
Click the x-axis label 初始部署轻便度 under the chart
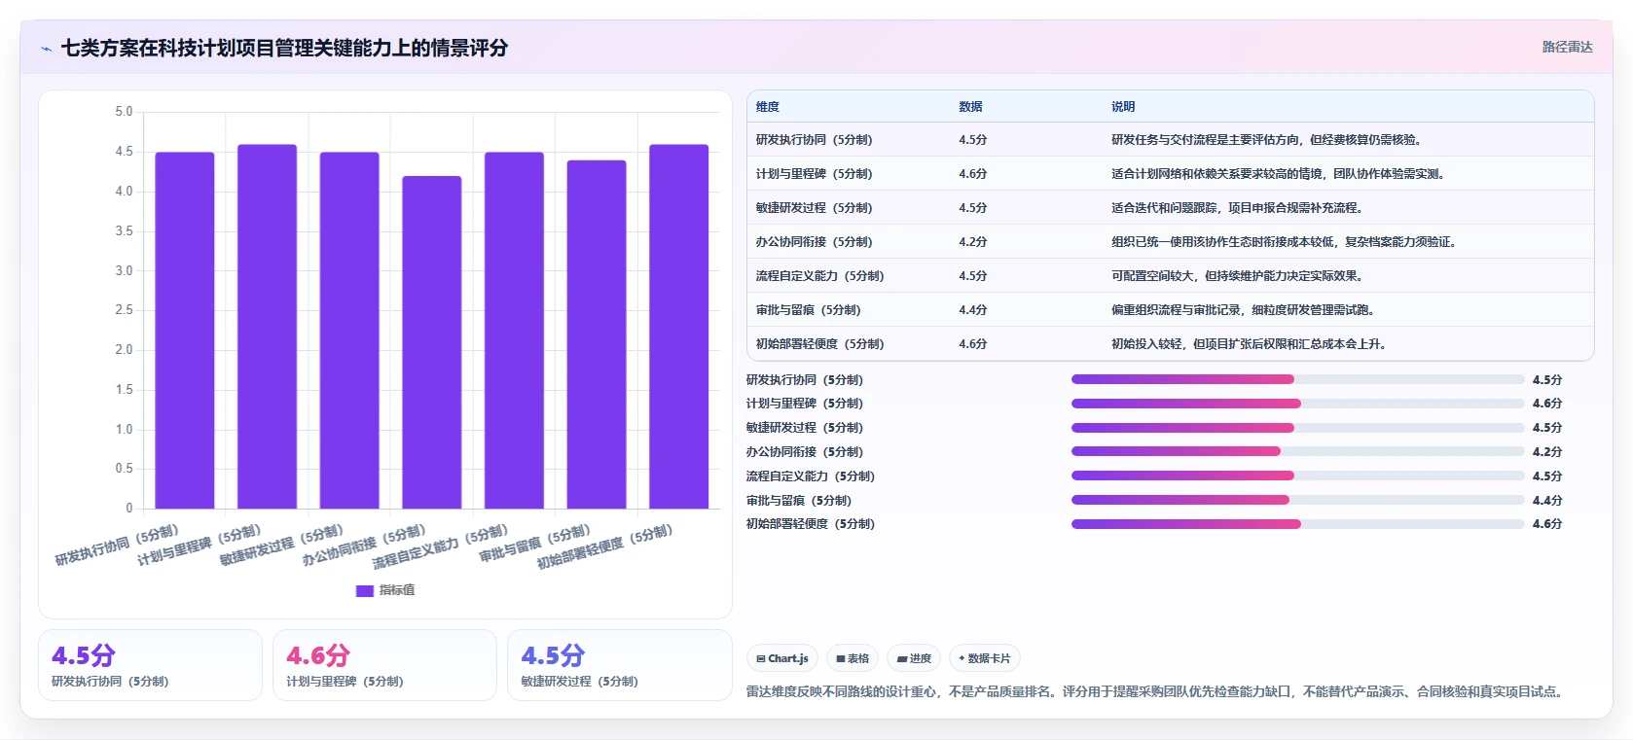tap(604, 547)
